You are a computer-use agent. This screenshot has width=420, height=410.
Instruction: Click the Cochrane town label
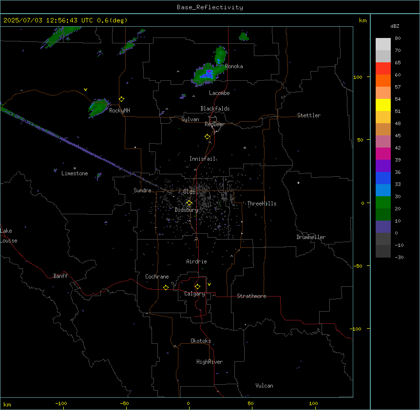pyautogui.click(x=157, y=277)
